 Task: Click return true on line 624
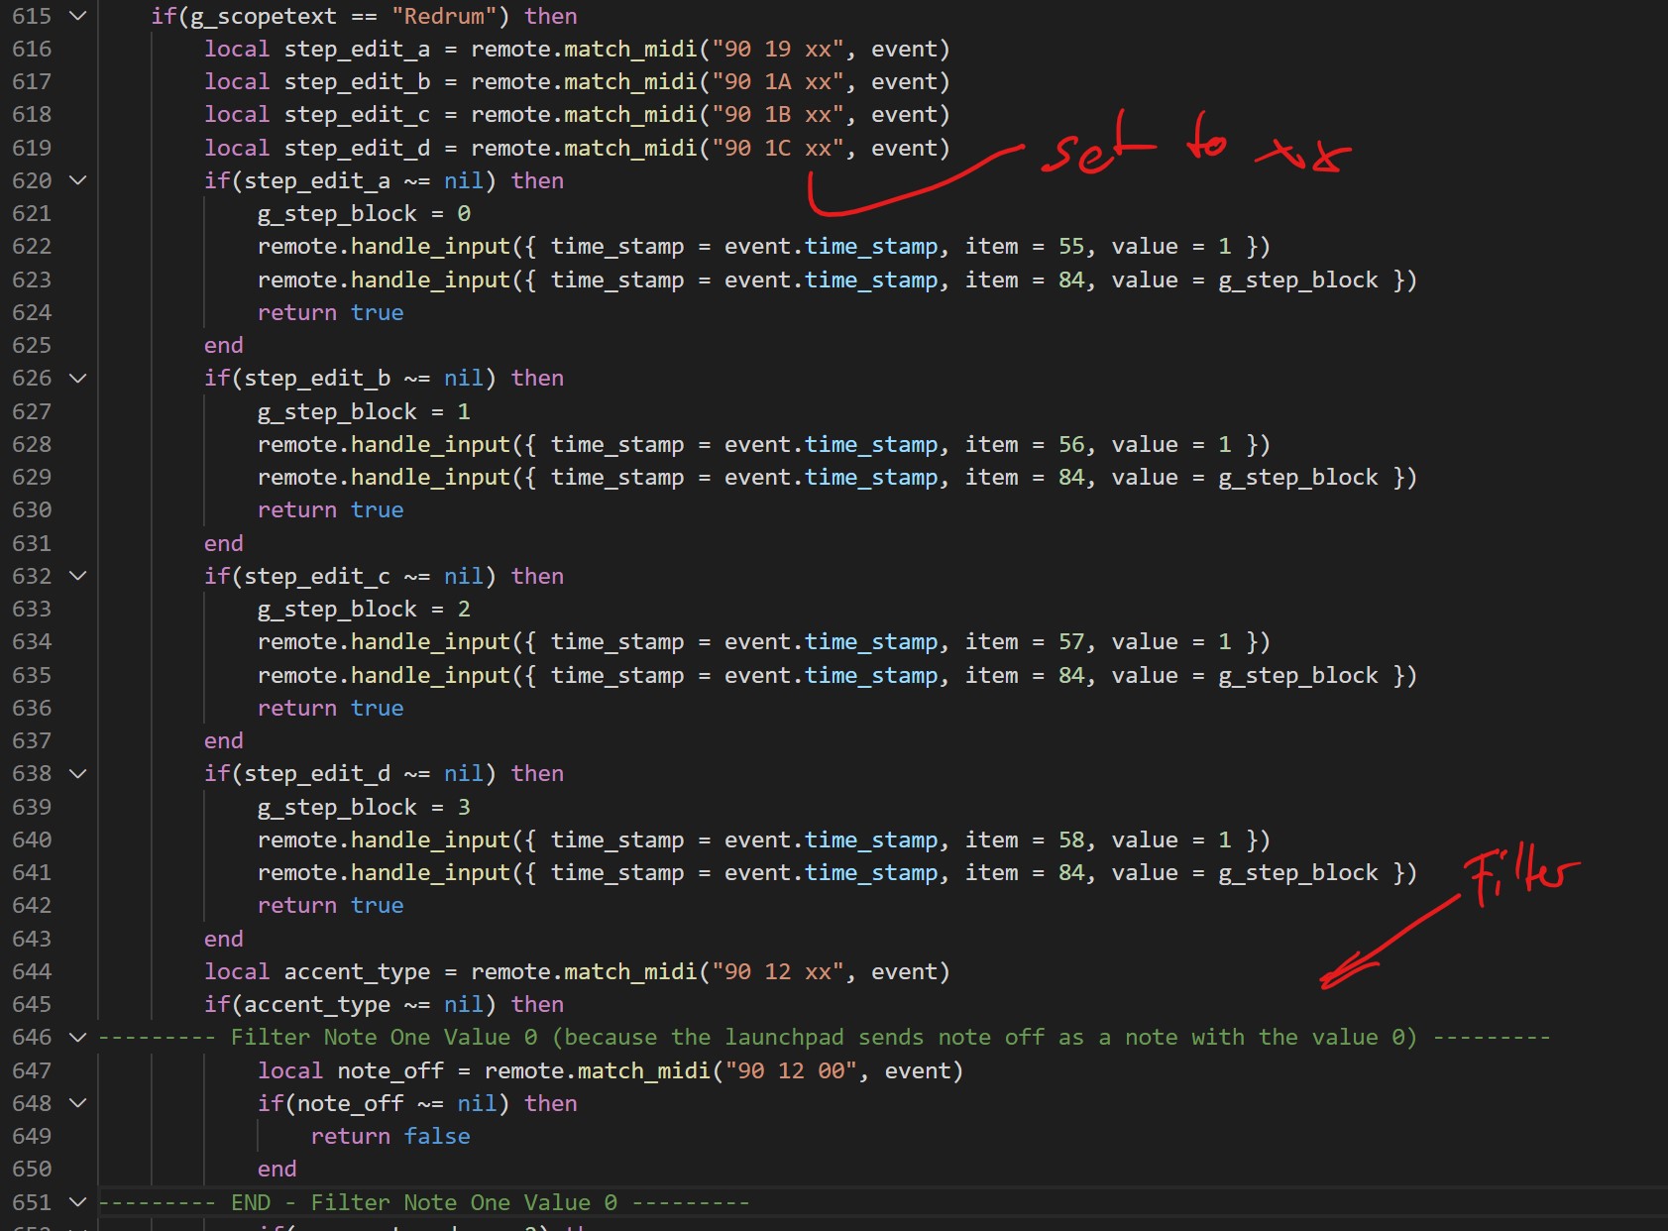pos(330,312)
